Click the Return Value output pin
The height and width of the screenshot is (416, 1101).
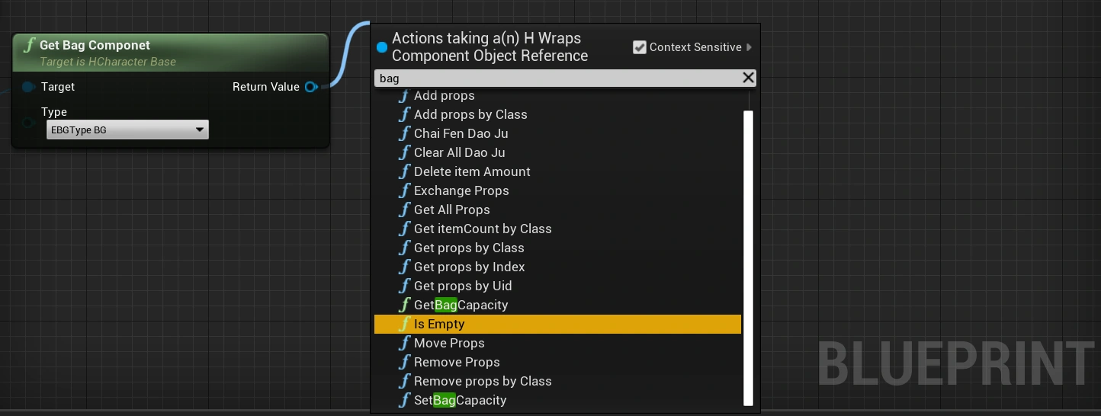[310, 87]
